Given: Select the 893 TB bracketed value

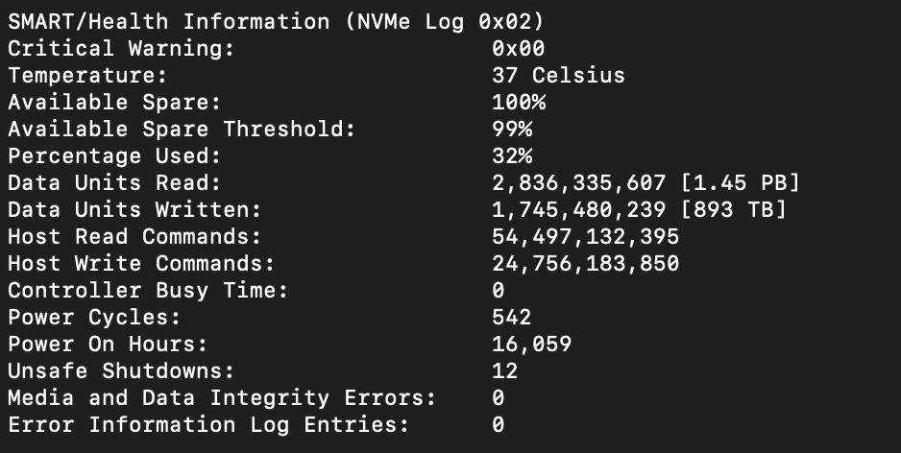Looking at the screenshot, I should tap(733, 210).
